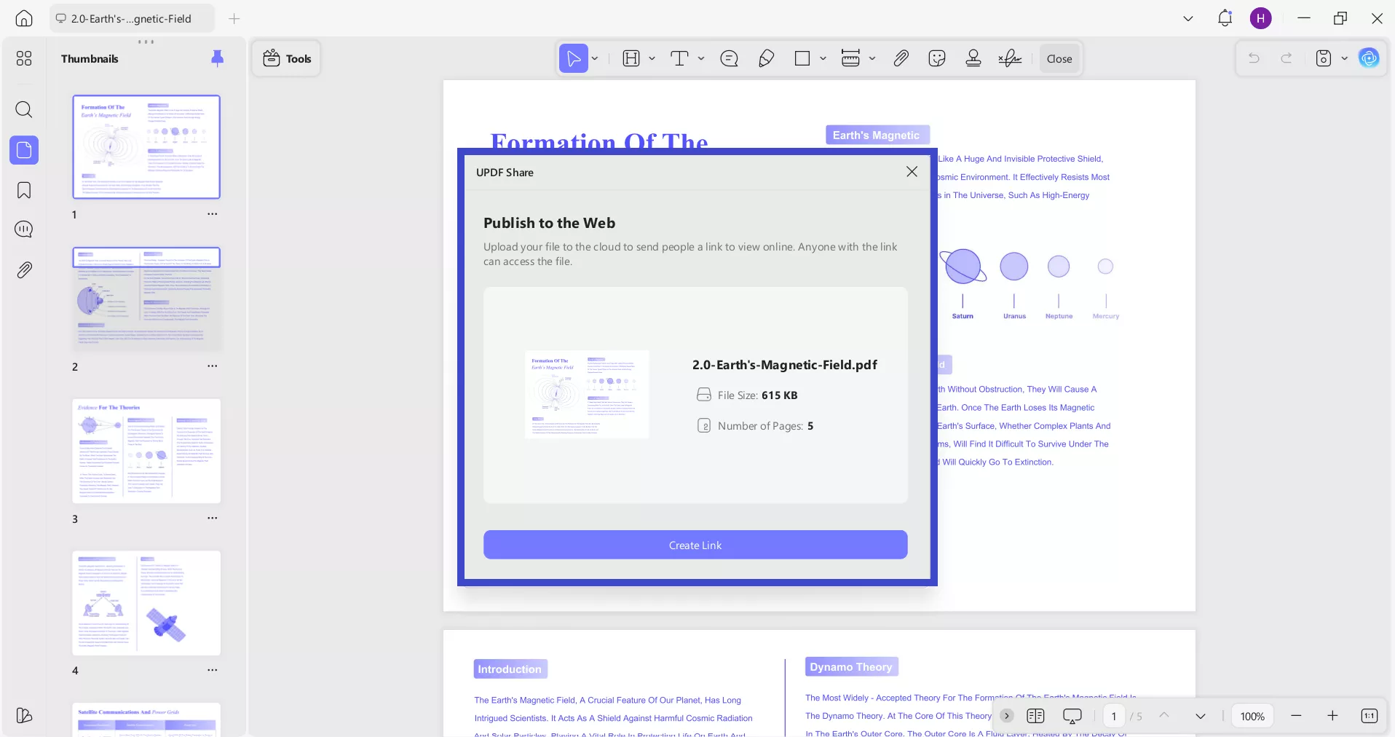Switch to the 2.0-Earth's-...gnetic-Field tab
The image size is (1395, 737).
coord(132,19)
